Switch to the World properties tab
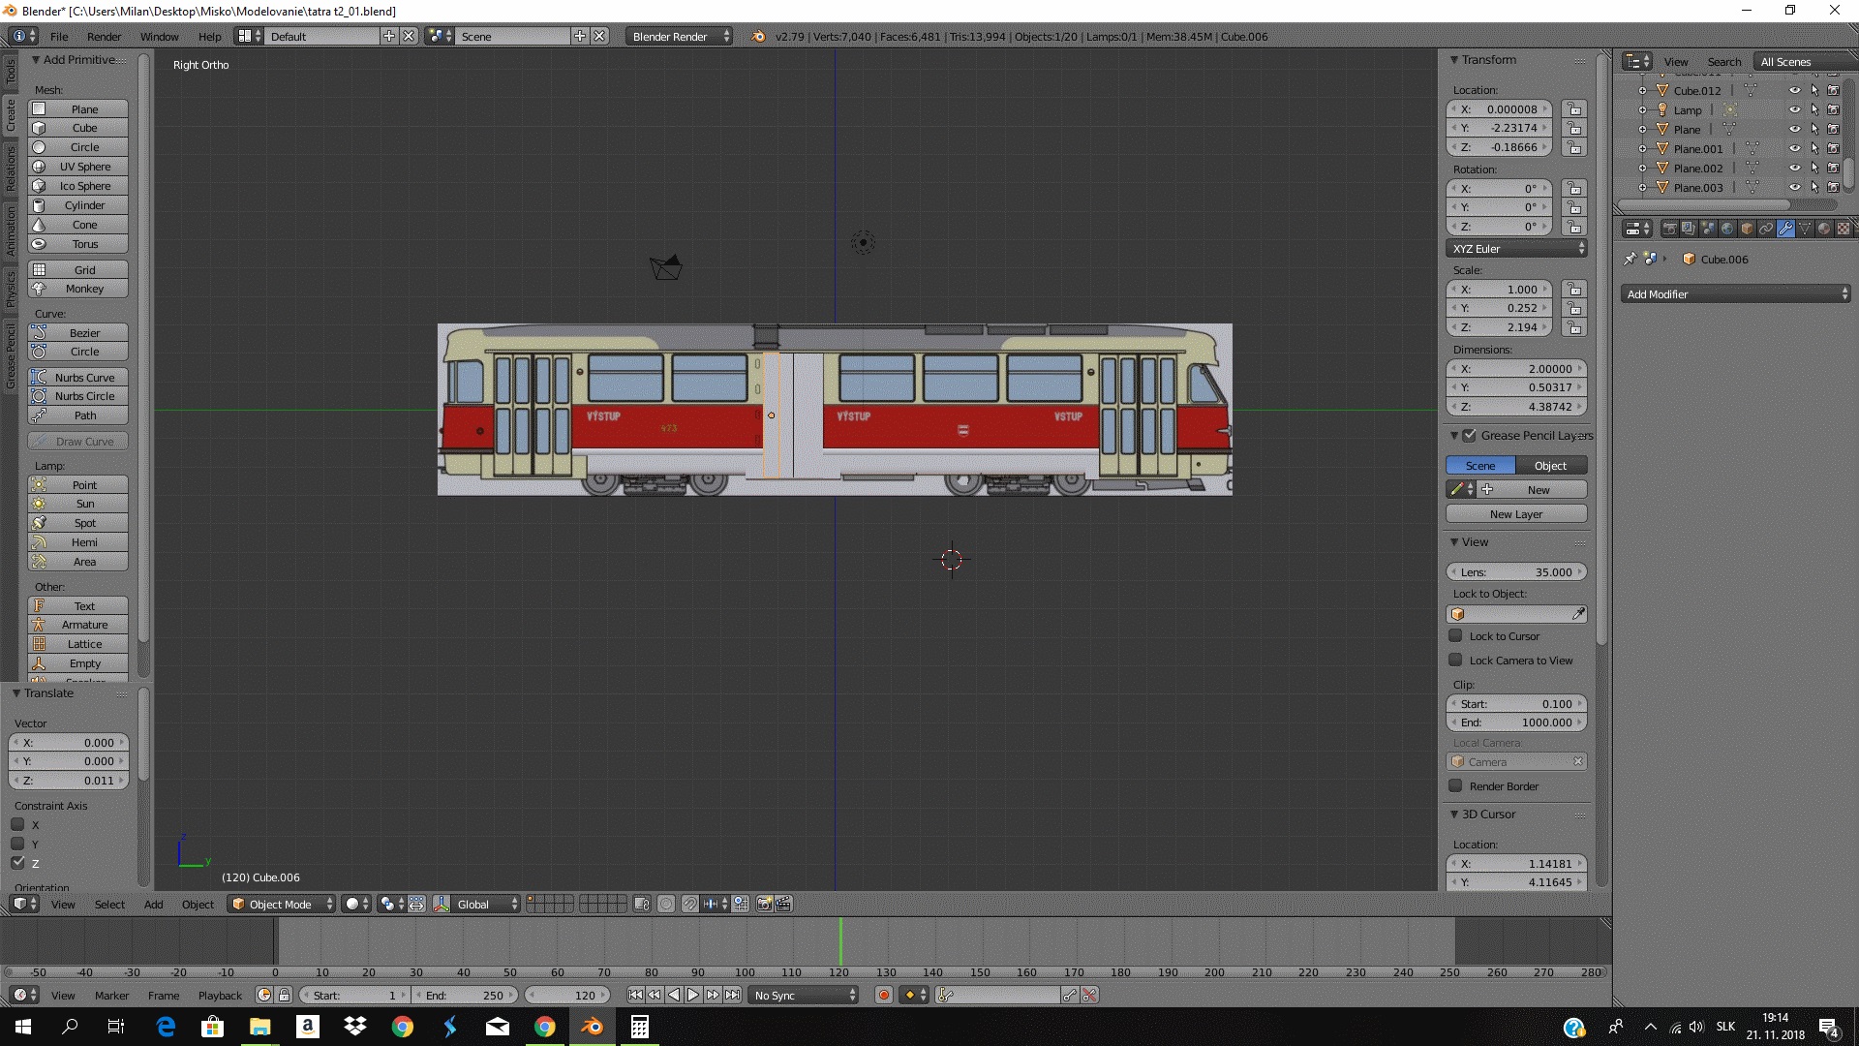Screen dimensions: 1859x1046 (1727, 229)
